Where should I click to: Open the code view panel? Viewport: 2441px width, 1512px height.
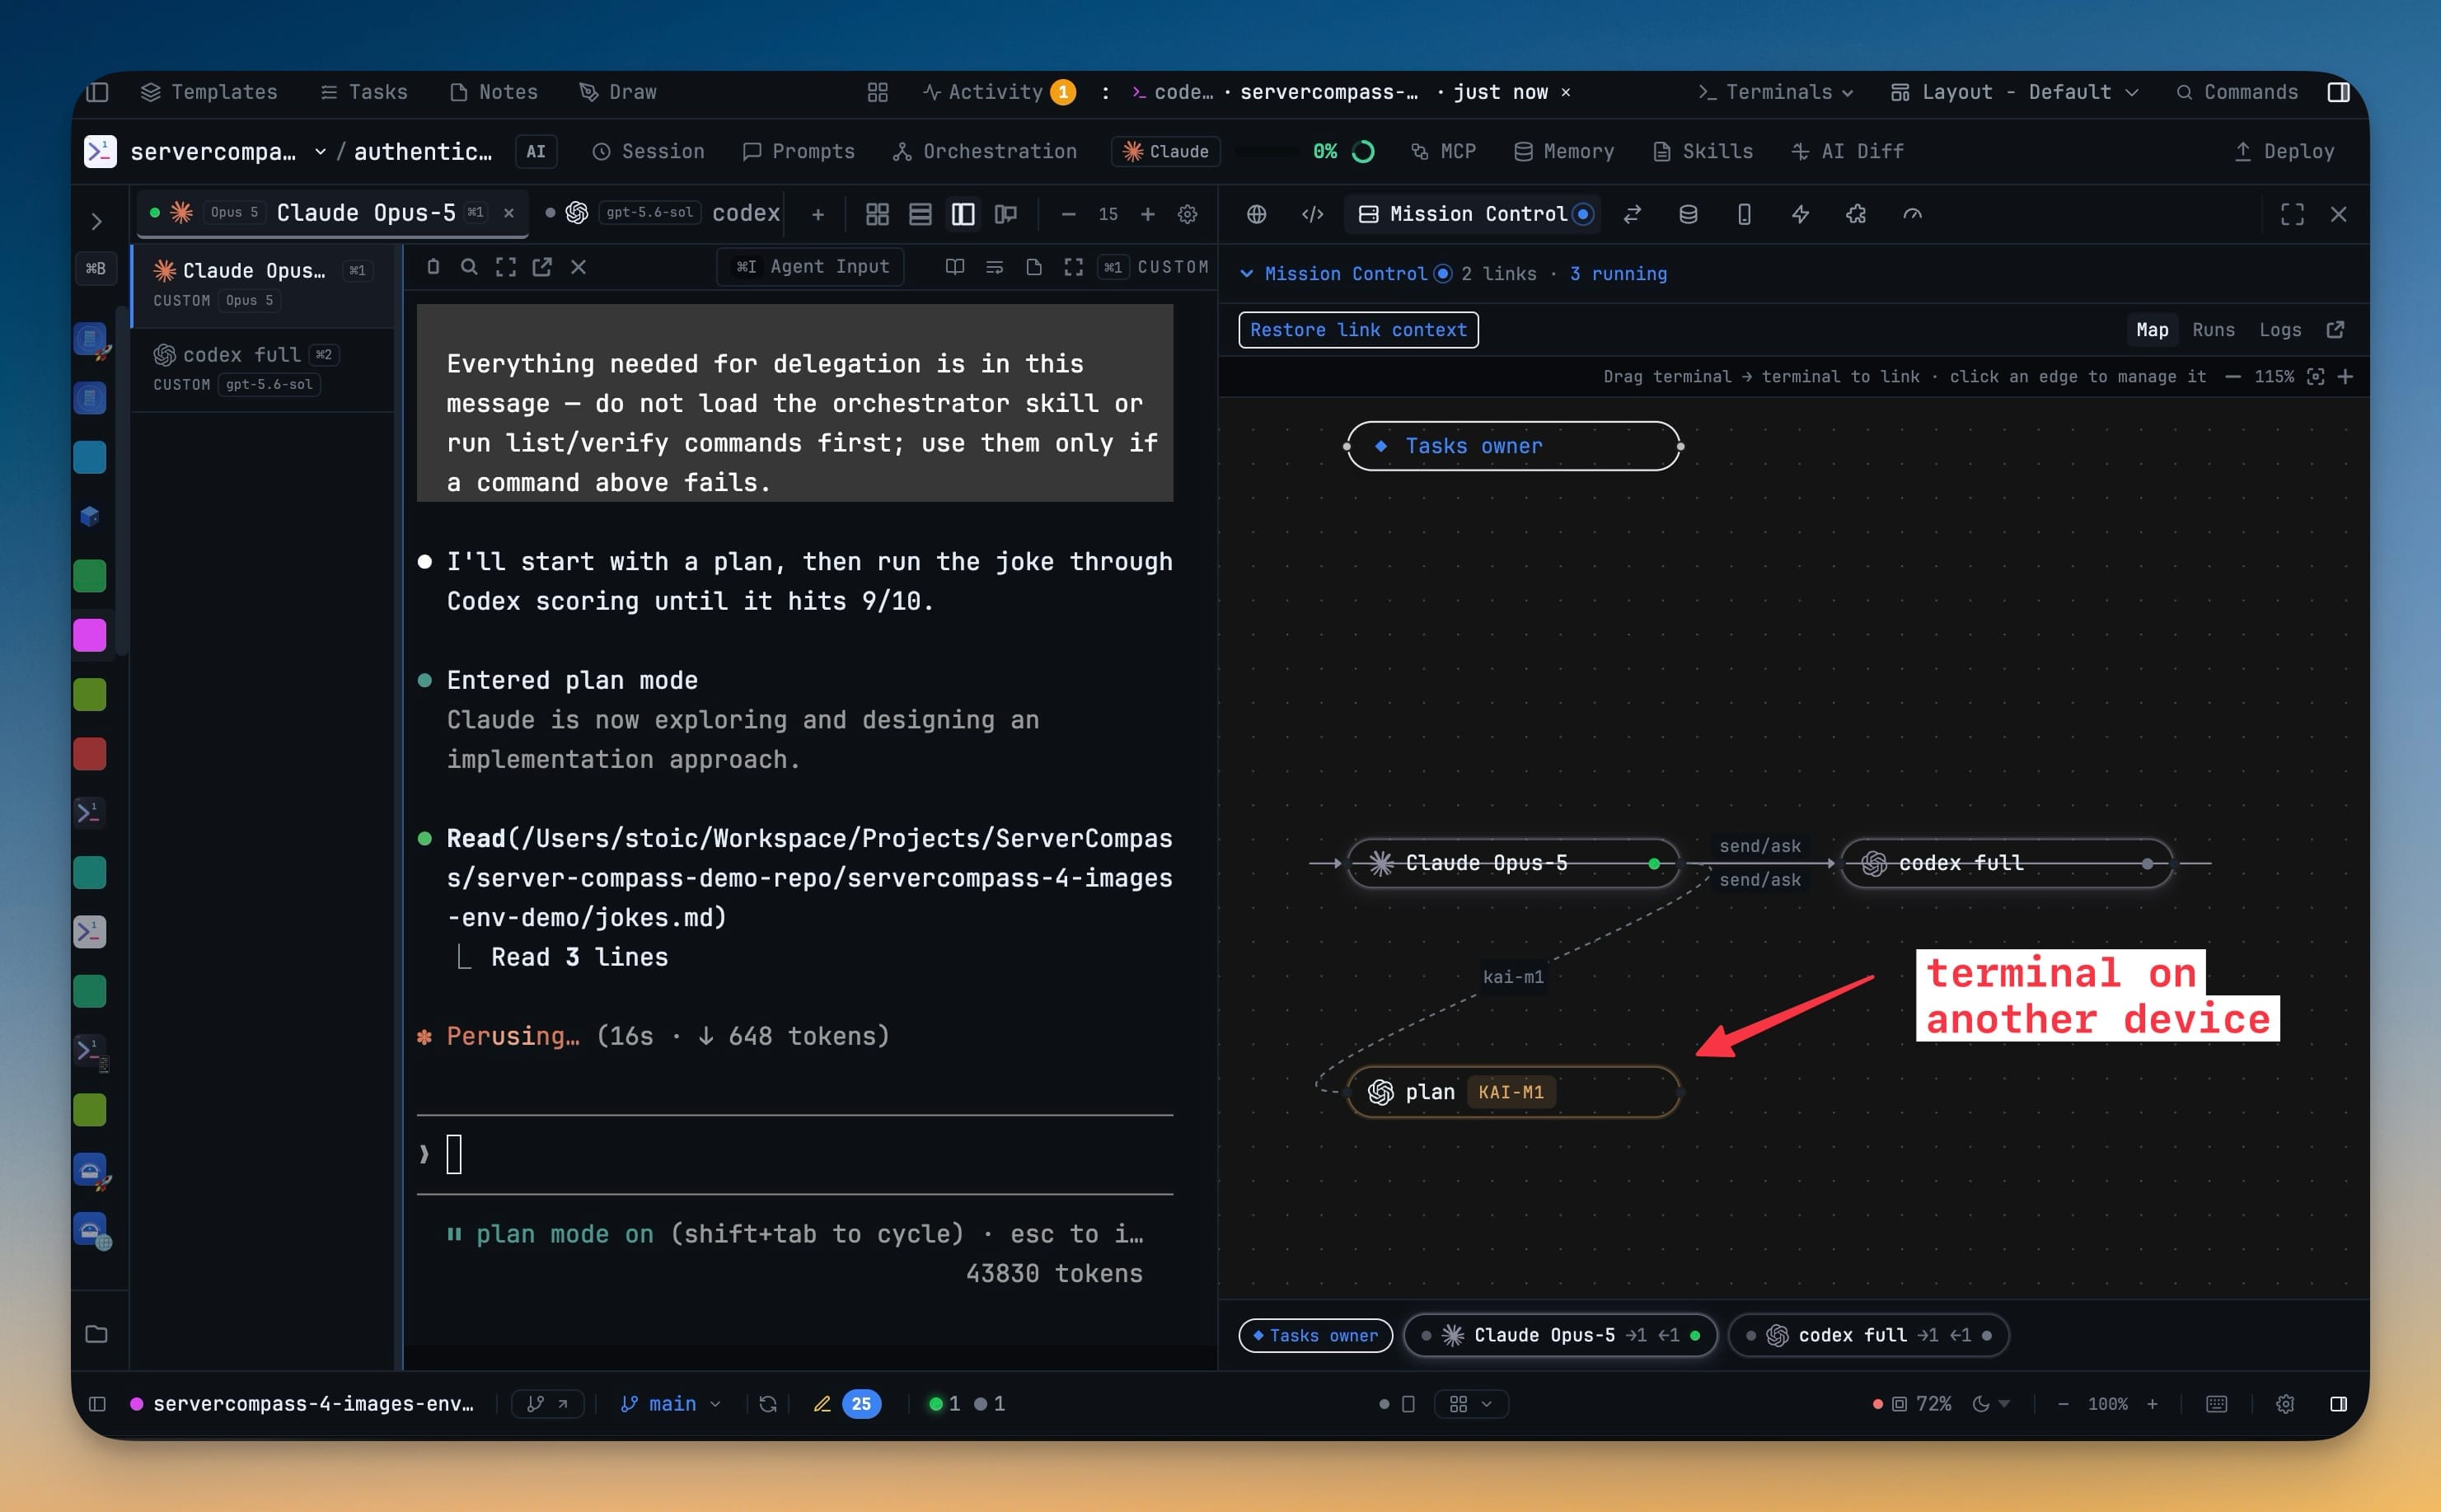click(1313, 214)
